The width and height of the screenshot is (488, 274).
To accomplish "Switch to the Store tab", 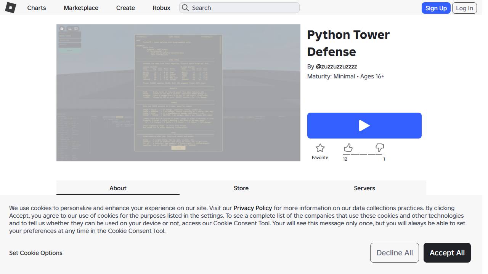I will coord(241,188).
